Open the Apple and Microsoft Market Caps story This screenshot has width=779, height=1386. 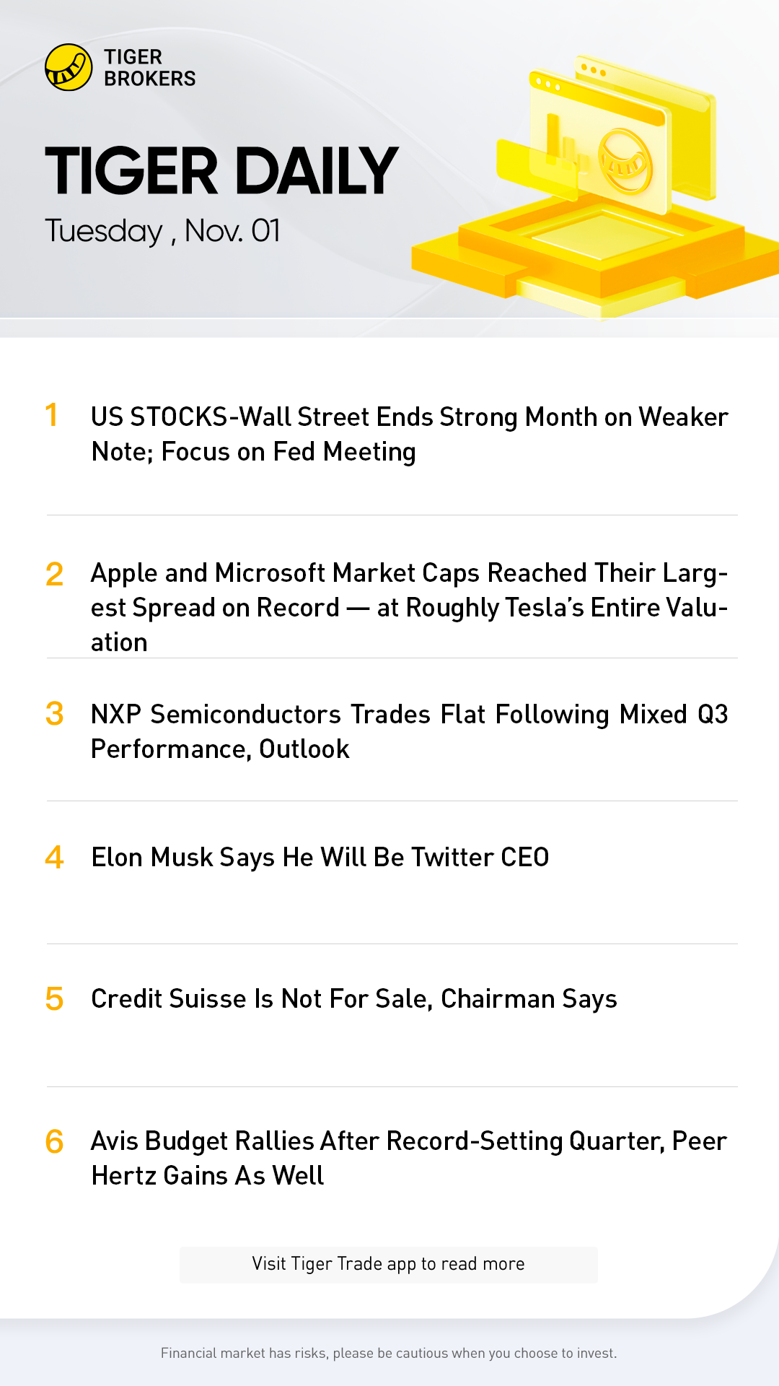pyautogui.click(x=409, y=607)
